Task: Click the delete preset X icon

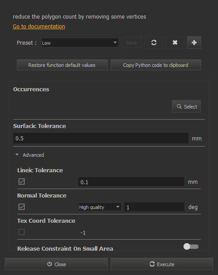Action: (x=175, y=43)
